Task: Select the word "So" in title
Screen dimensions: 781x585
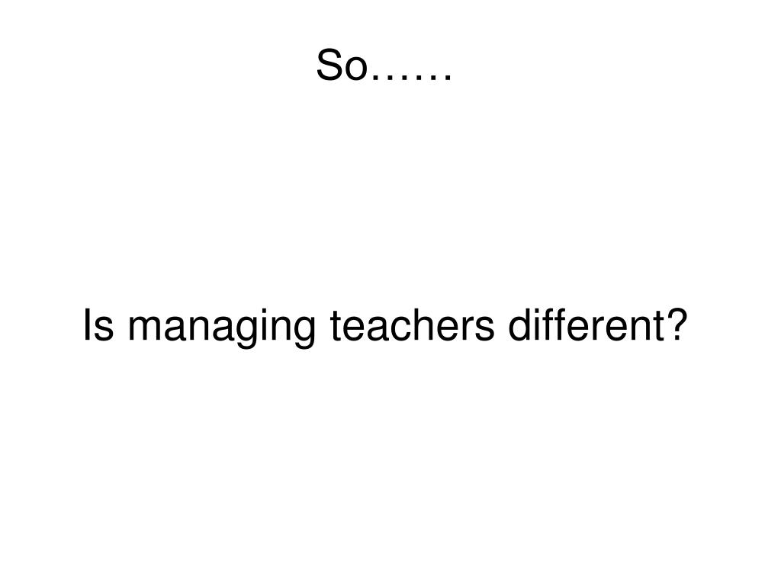Action: 342,65
